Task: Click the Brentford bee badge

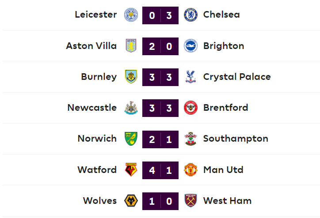Action: pyautogui.click(x=190, y=108)
